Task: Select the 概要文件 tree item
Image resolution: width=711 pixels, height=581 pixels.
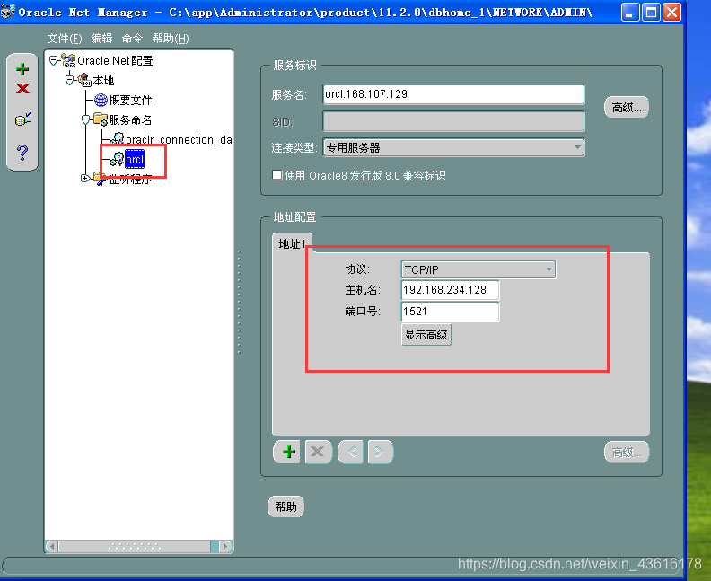Action: coord(130,100)
